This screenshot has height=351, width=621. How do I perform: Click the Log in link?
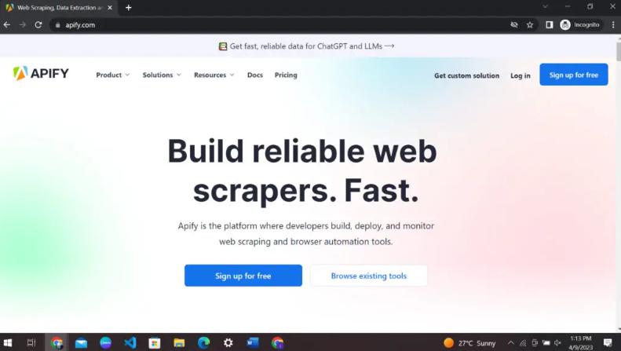[x=520, y=75]
